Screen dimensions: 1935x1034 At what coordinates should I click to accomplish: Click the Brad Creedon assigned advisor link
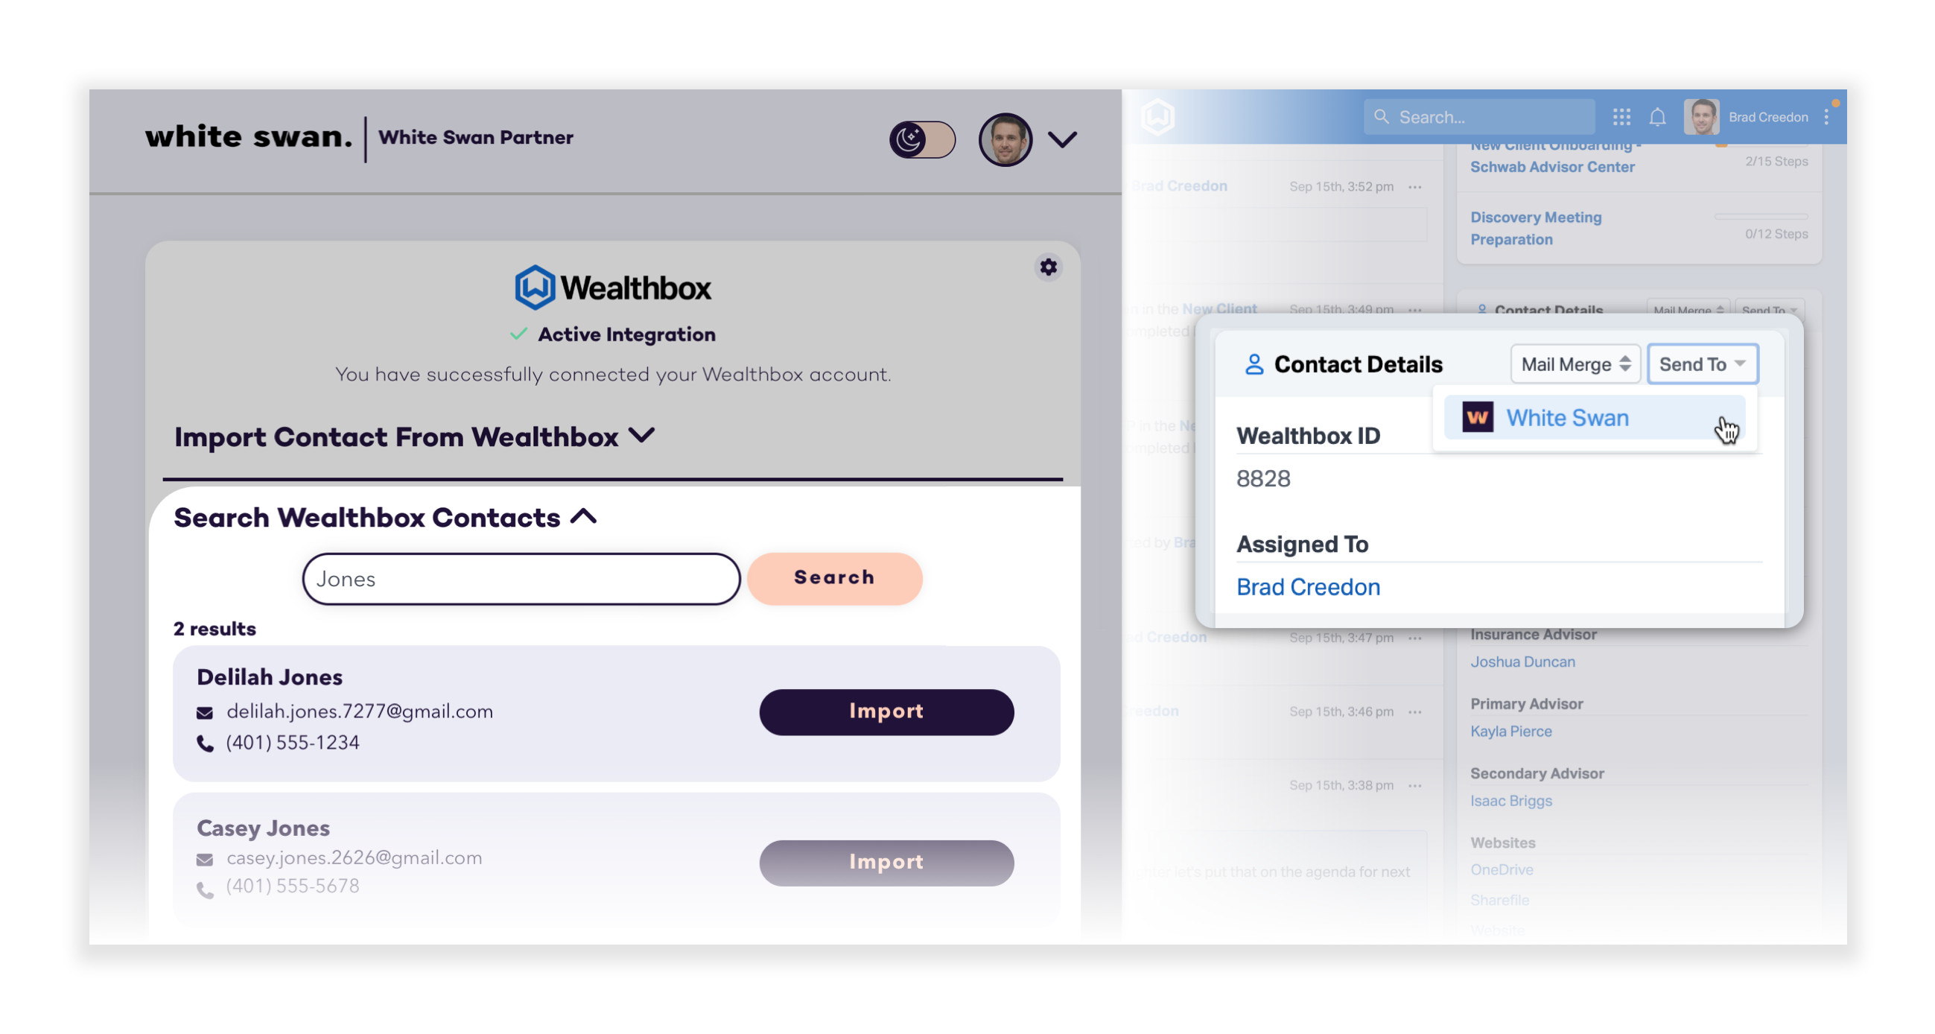(x=1308, y=587)
